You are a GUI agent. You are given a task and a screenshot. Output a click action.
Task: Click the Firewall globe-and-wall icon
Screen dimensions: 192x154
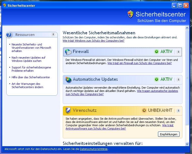click(x=68, y=52)
